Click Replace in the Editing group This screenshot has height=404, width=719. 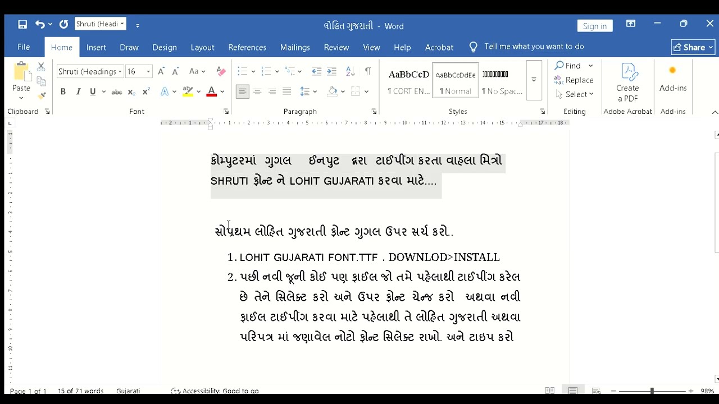(x=574, y=80)
